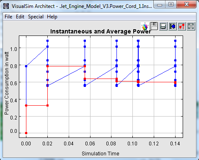Open plot format with red points icon
Screen dimensions: 199x160
pyautogui.click(x=182, y=26)
